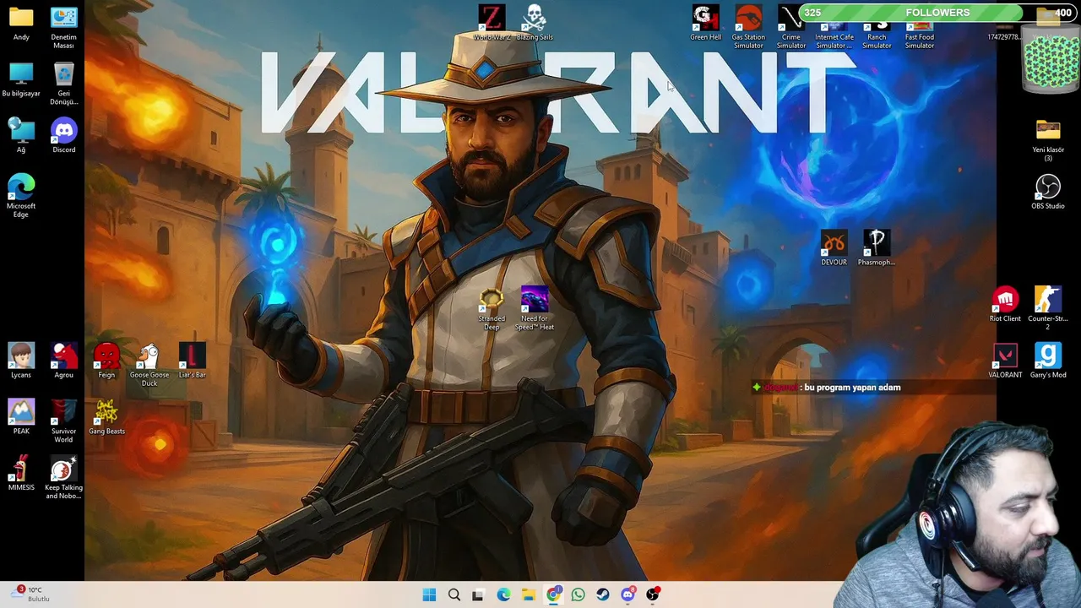The height and width of the screenshot is (608, 1081).
Task: Launch the Lycans game shortcut
Action: click(x=21, y=361)
